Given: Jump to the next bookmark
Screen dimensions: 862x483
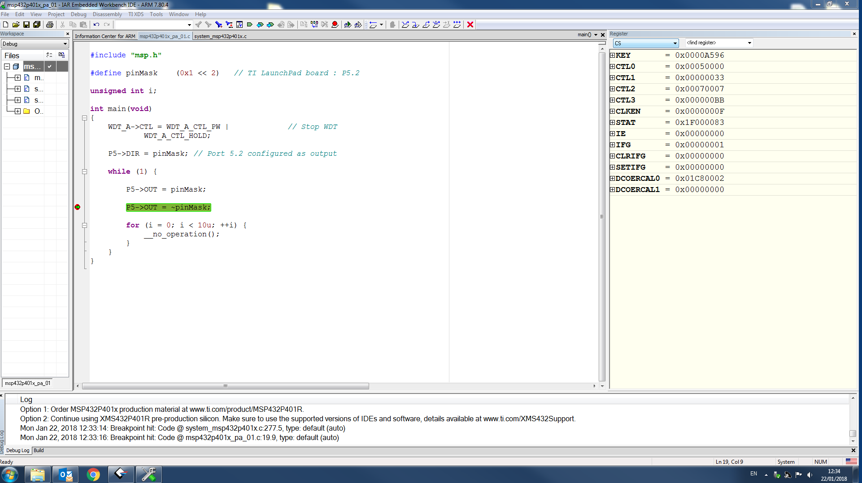Looking at the screenshot, I should click(x=270, y=25).
